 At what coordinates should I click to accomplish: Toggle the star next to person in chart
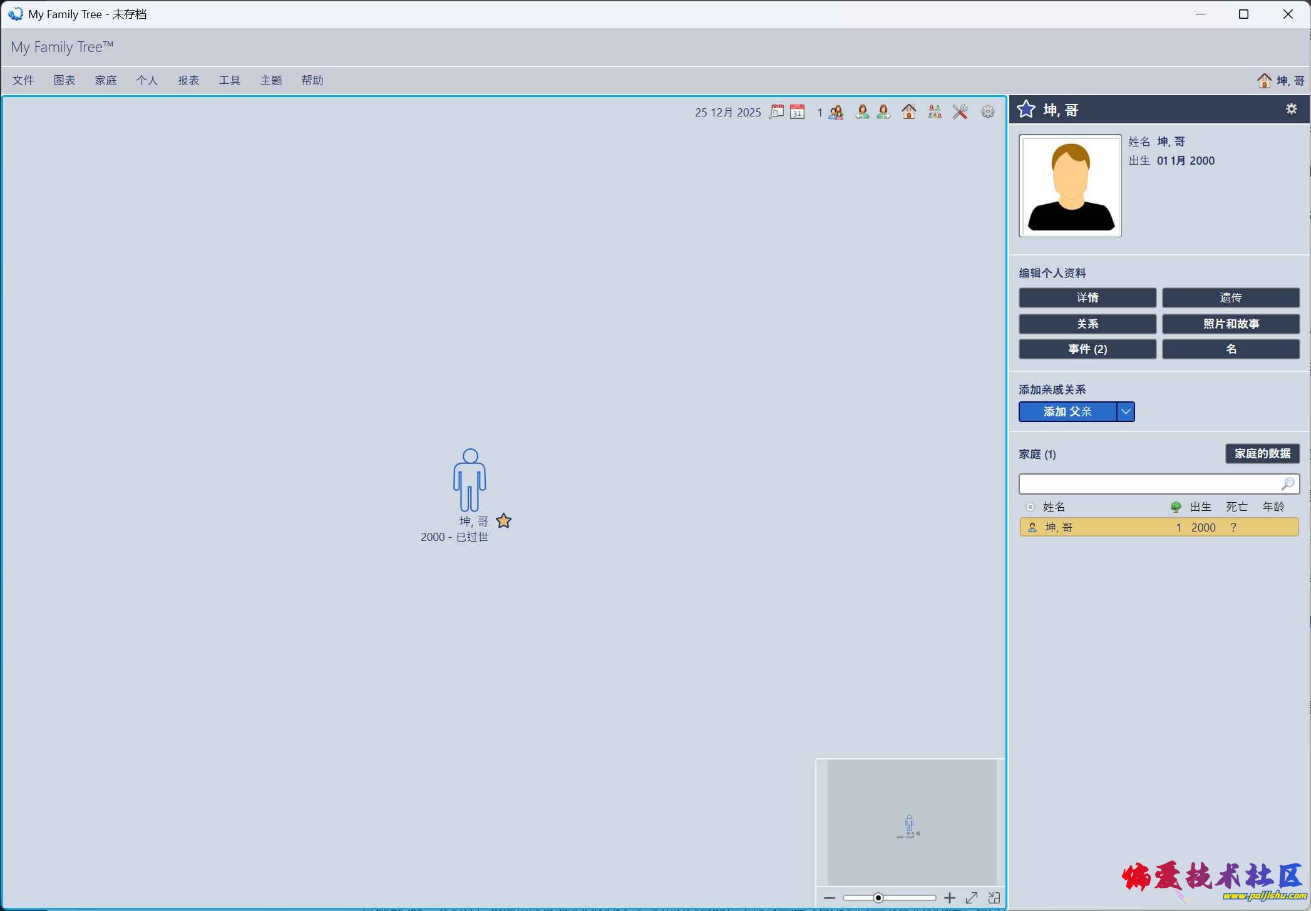point(503,521)
